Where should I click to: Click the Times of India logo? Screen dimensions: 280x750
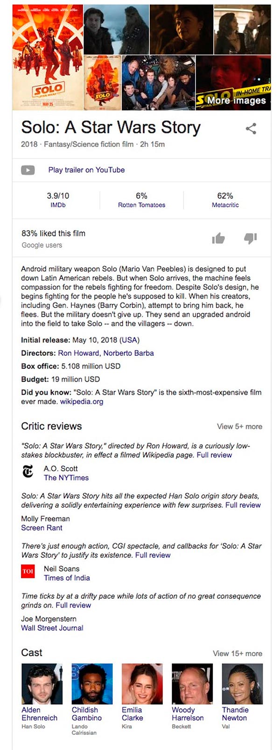click(x=28, y=571)
